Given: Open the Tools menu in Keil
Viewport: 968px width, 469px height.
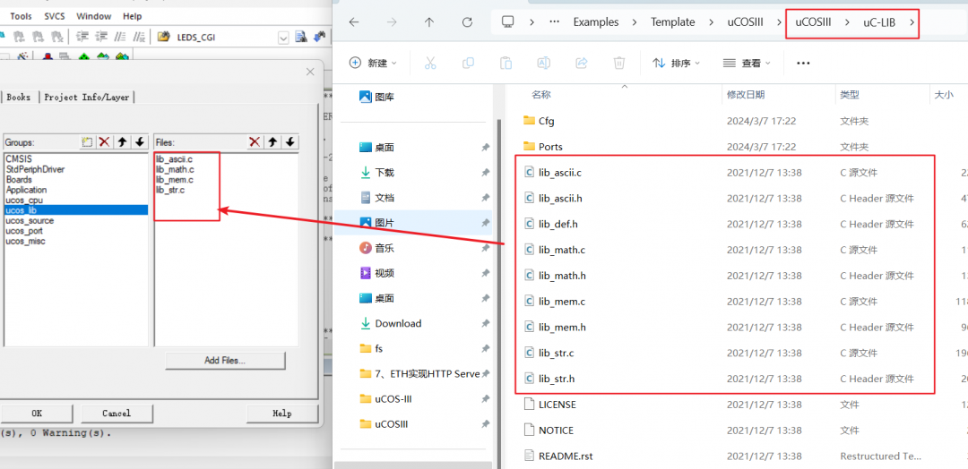Looking at the screenshot, I should (21, 16).
